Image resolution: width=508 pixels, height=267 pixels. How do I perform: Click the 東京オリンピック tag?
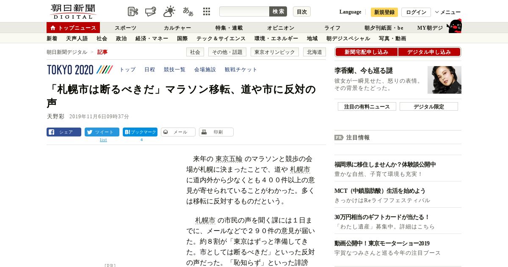coord(275,52)
